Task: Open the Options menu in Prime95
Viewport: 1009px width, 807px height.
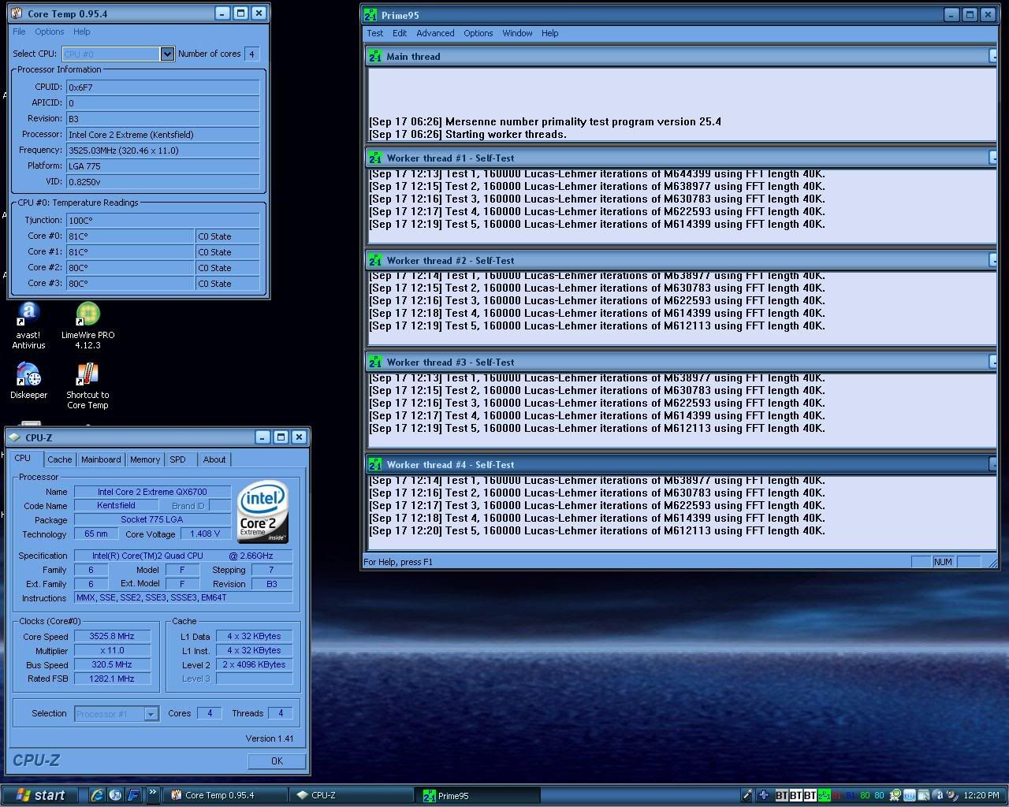Action: click(478, 33)
